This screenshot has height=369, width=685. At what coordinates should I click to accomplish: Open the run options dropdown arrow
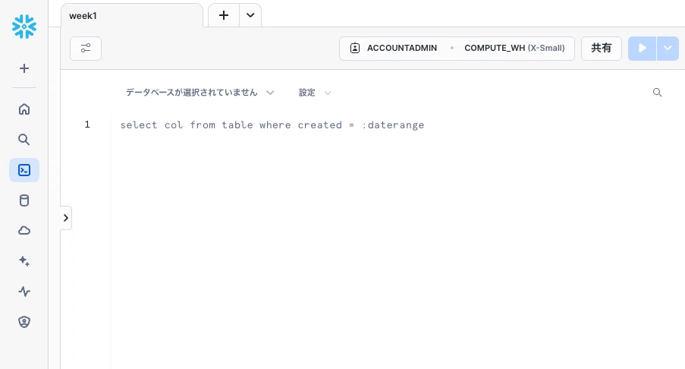tap(668, 48)
